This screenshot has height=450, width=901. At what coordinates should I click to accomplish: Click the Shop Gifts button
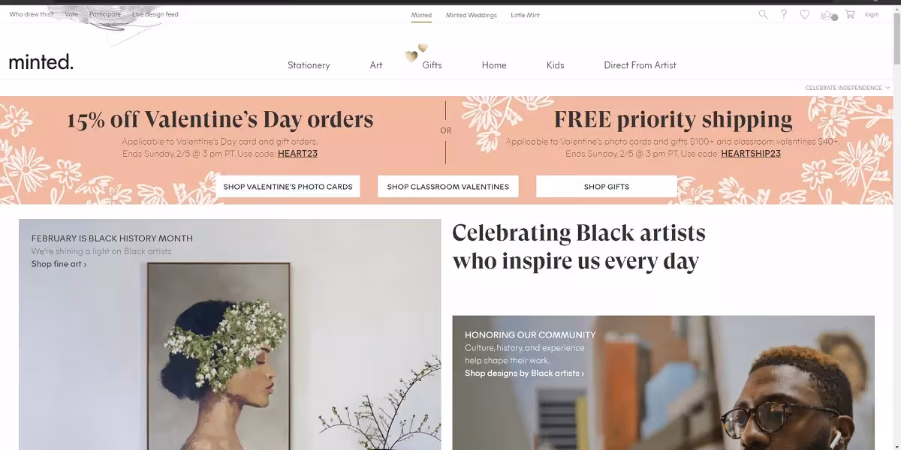coord(607,187)
